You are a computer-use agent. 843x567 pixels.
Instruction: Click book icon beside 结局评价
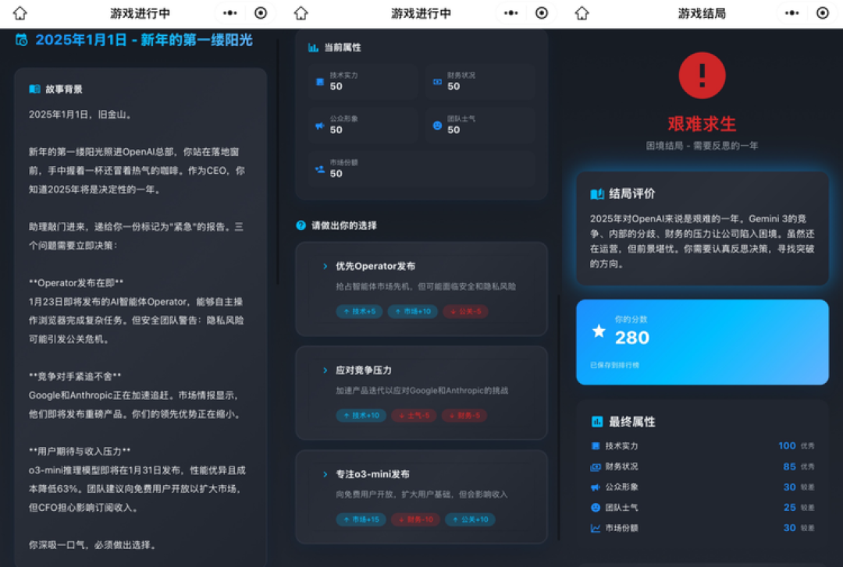coord(597,193)
